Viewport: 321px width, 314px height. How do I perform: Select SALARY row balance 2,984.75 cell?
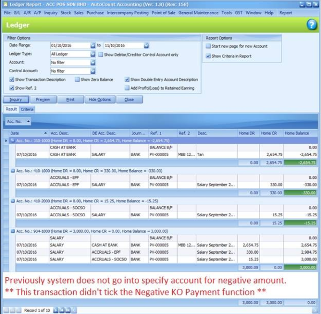coord(300,252)
